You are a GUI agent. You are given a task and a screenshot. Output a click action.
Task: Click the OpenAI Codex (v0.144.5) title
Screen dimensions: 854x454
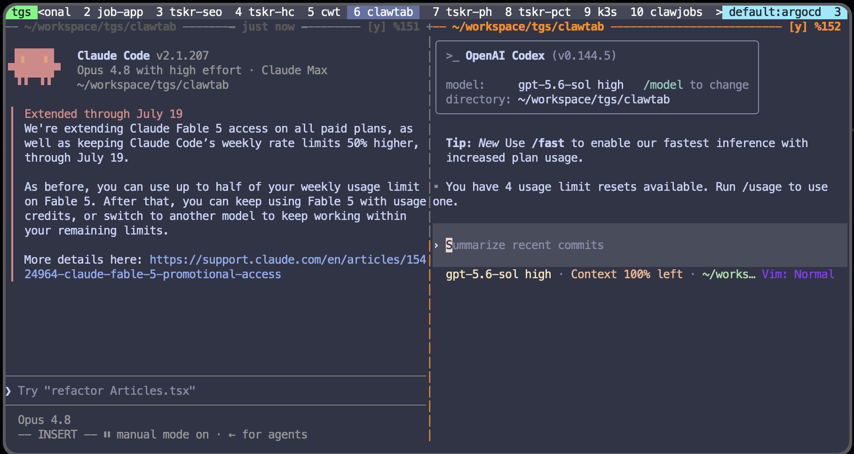coord(541,56)
